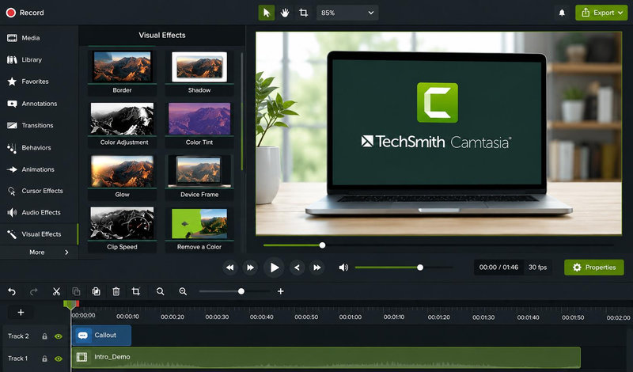Open Cursor Effects panel
This screenshot has width=633, height=372.
click(39, 191)
